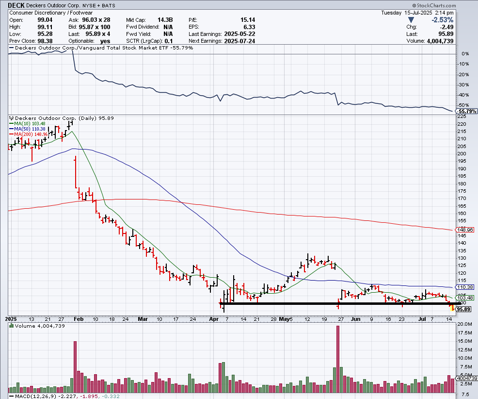
Task: Click the green 103.48 price axis tag
Action: pos(465,298)
